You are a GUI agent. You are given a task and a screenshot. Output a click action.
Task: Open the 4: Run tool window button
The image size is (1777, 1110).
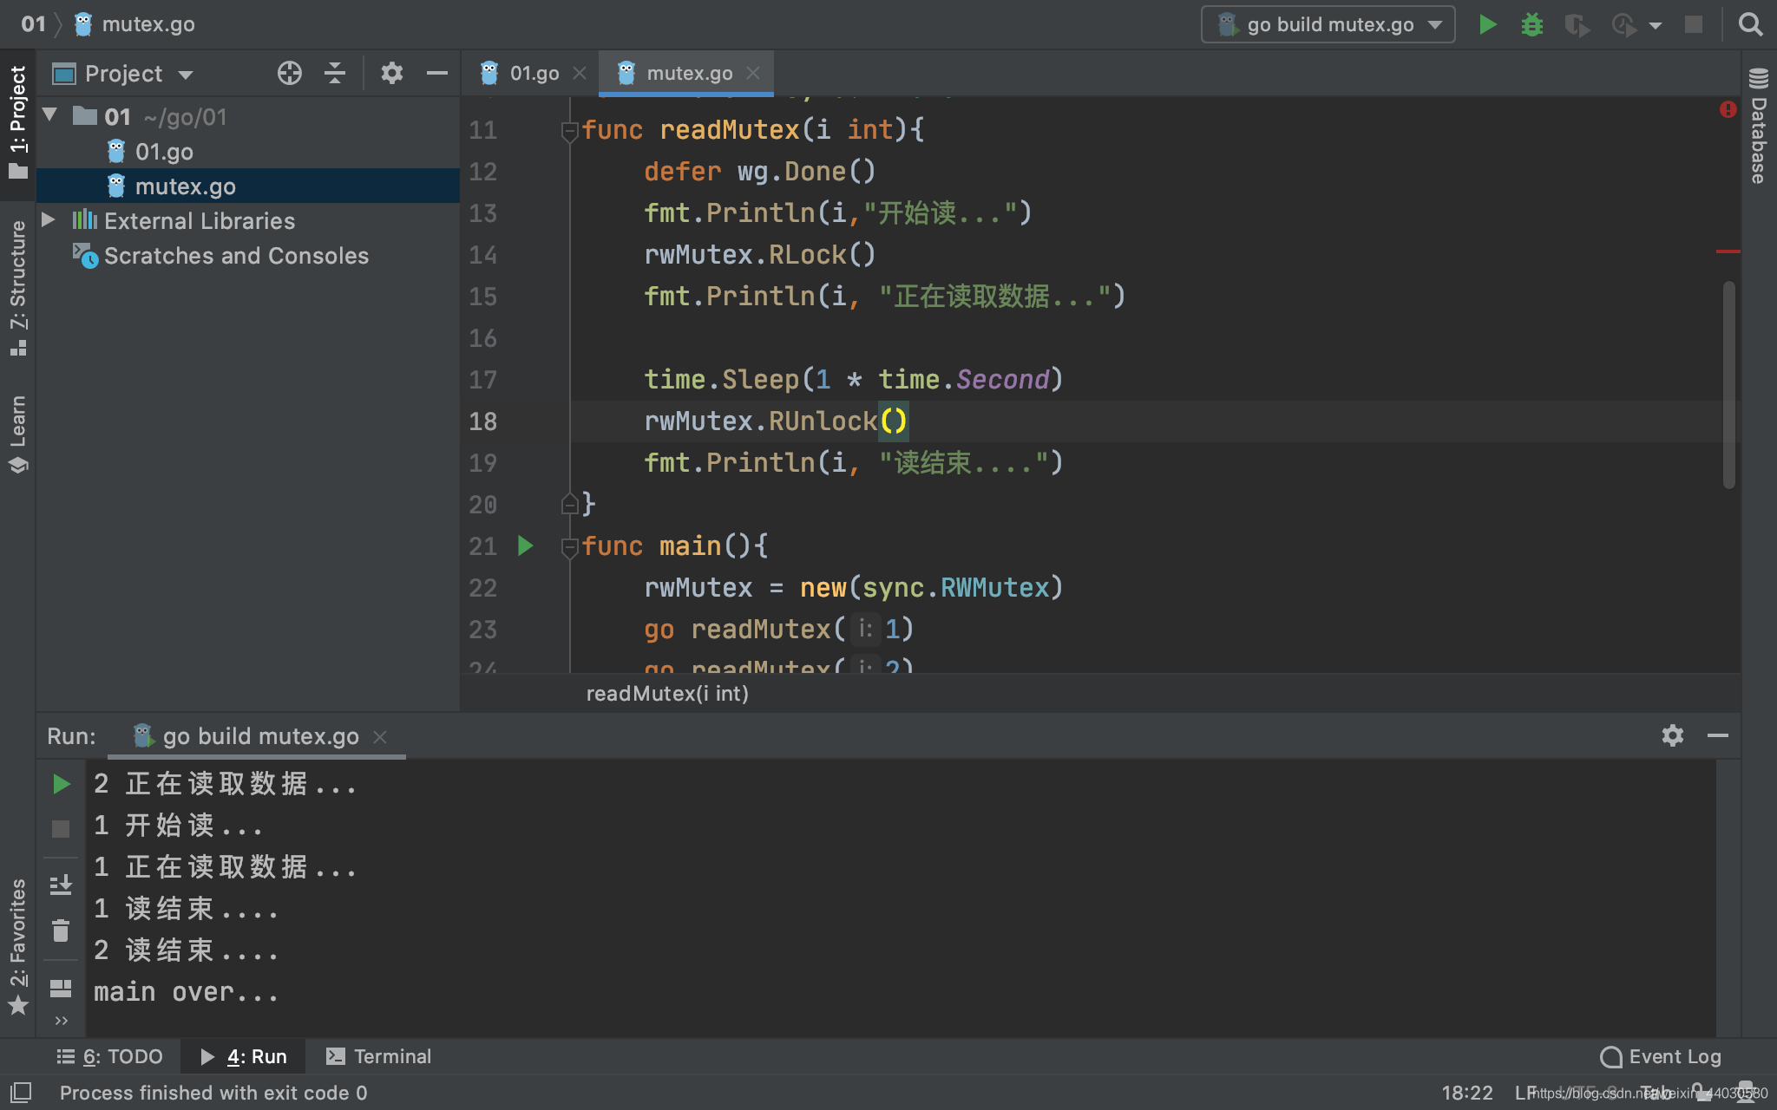244,1056
